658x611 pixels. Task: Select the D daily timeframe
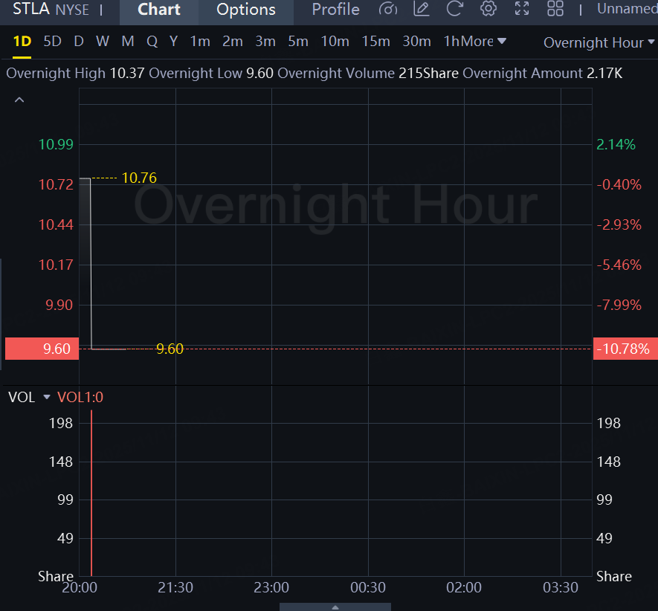point(79,41)
